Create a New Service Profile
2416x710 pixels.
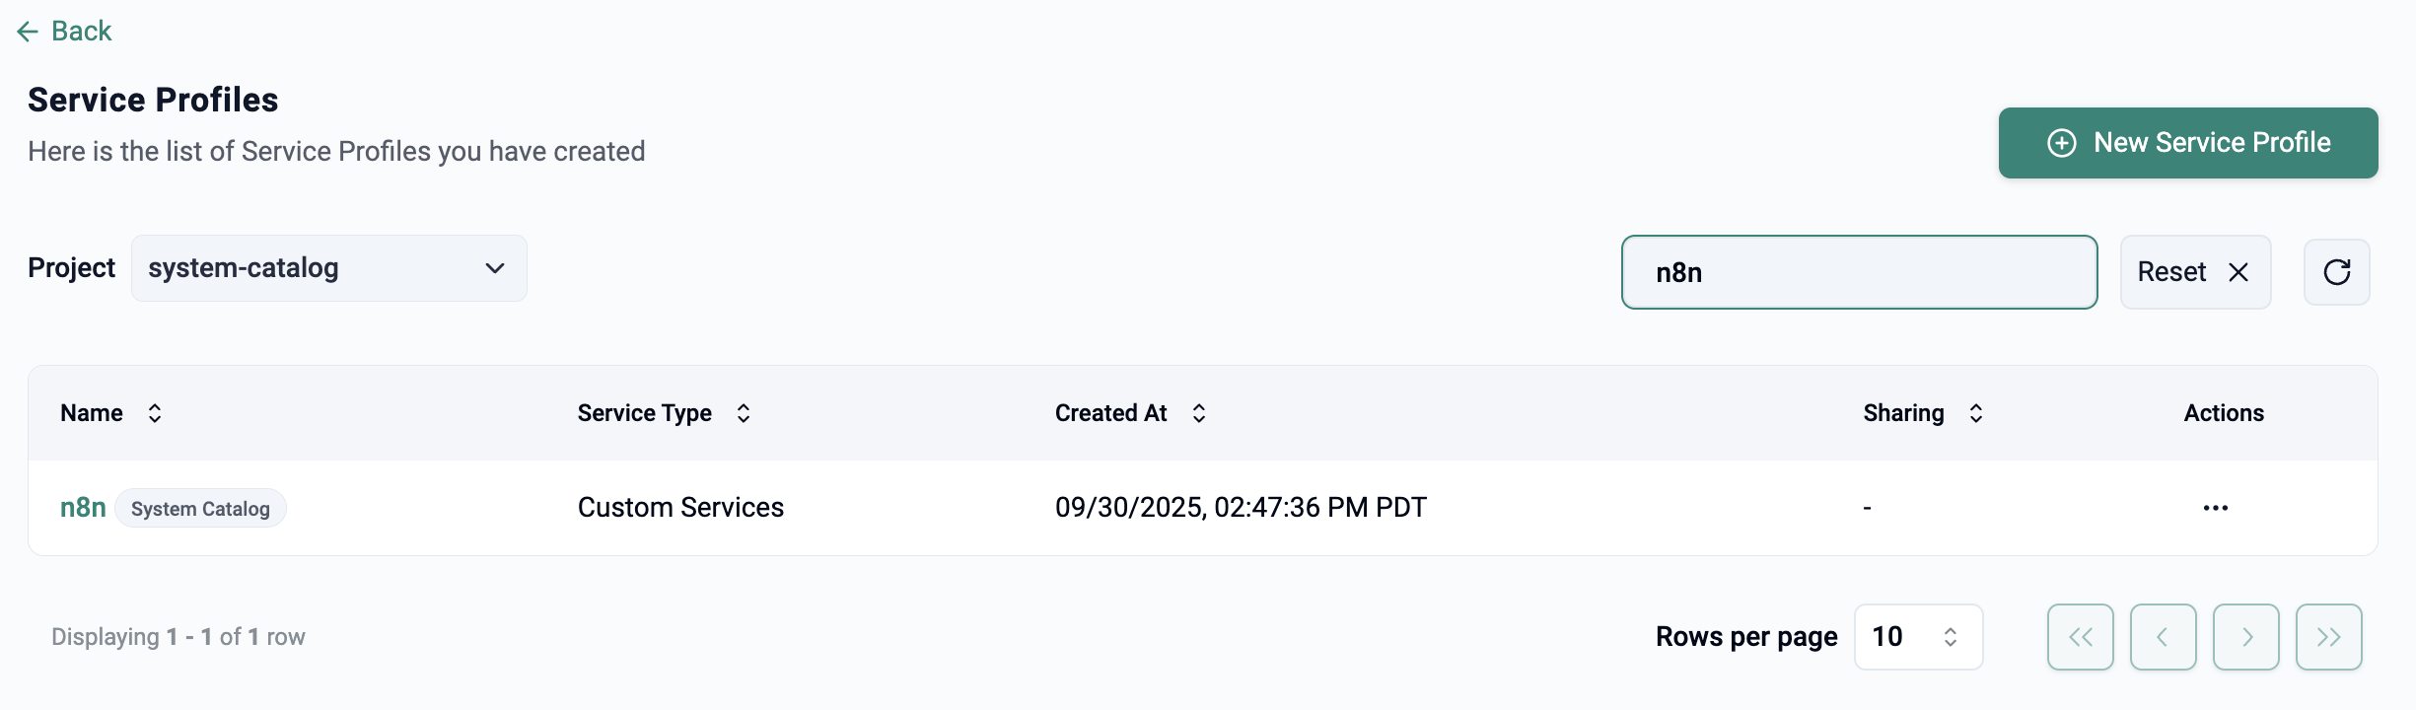pos(2187,143)
